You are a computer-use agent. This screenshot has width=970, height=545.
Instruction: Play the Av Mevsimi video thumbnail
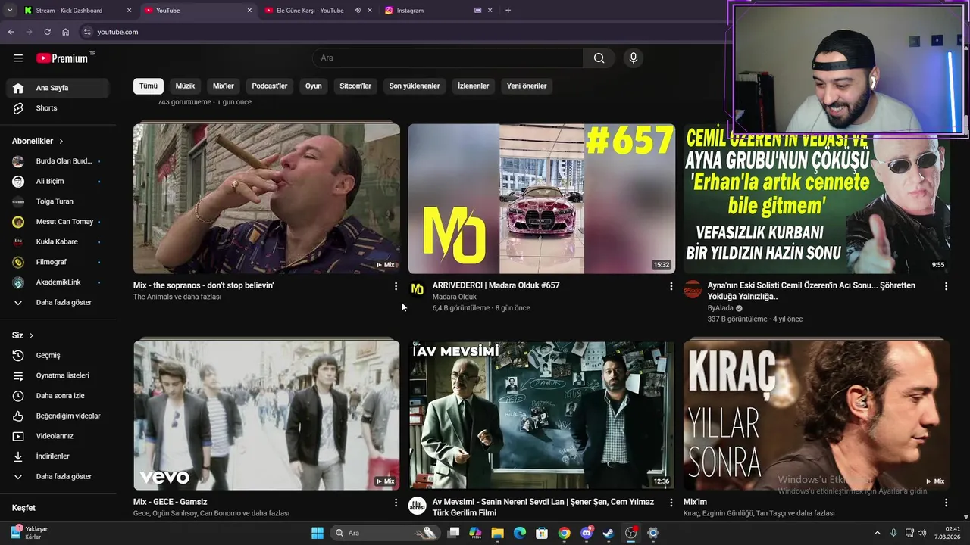click(x=542, y=415)
